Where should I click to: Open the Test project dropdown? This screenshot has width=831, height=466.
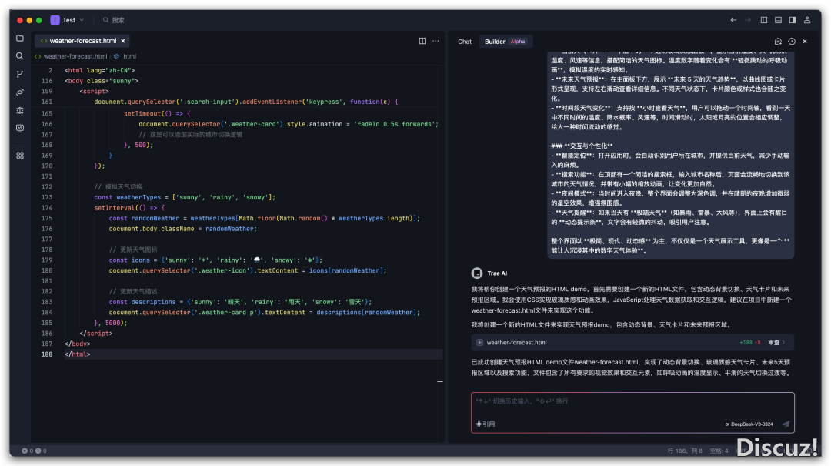click(x=74, y=20)
